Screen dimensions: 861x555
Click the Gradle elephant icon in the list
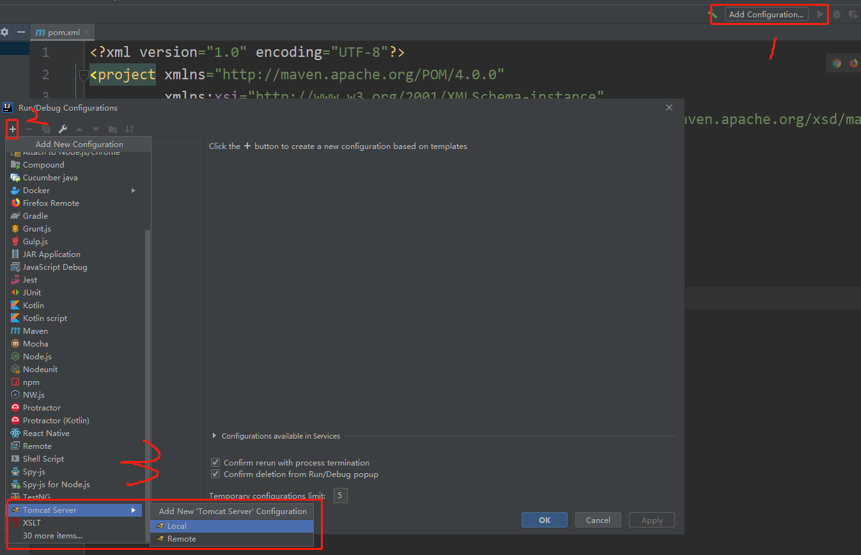coord(15,215)
